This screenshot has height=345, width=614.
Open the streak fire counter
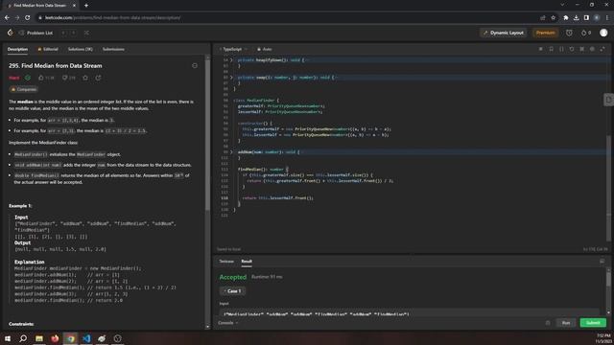pyautogui.click(x=586, y=33)
